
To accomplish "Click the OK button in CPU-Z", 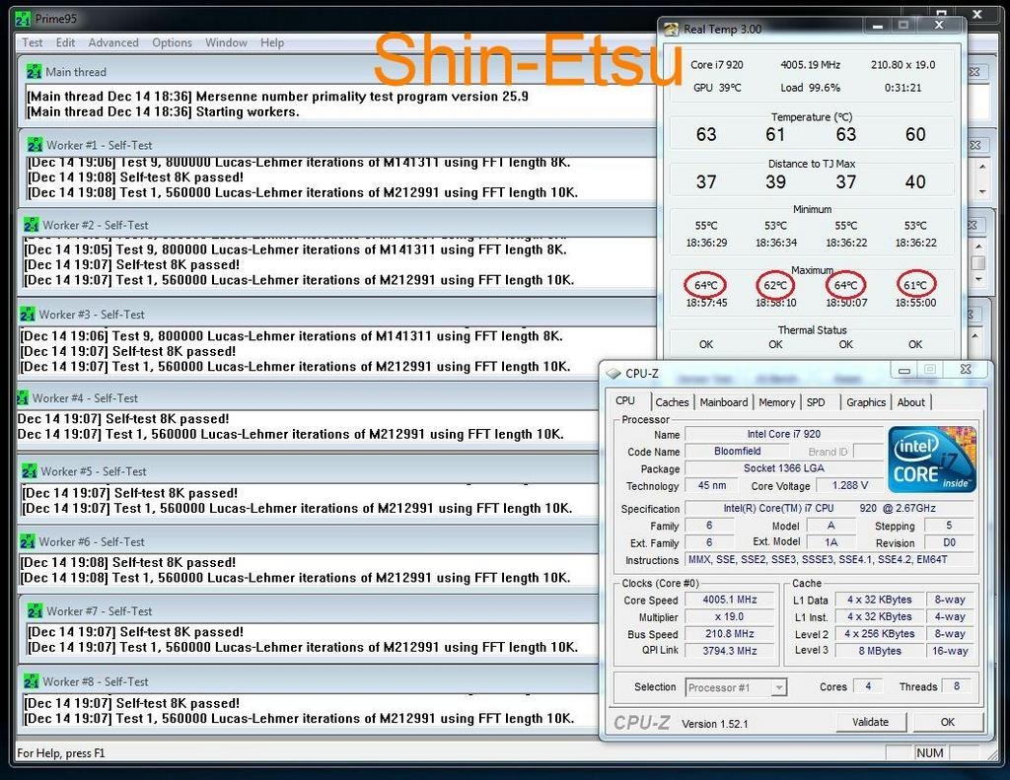I will click(x=947, y=722).
